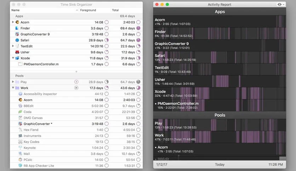
Task: Click the Xcode app icon
Action: pos(17,58)
